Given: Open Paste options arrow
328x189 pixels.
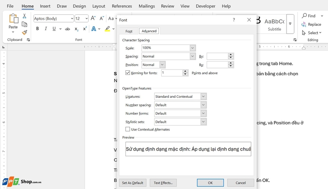Looking at the screenshot, I should point(13,32).
